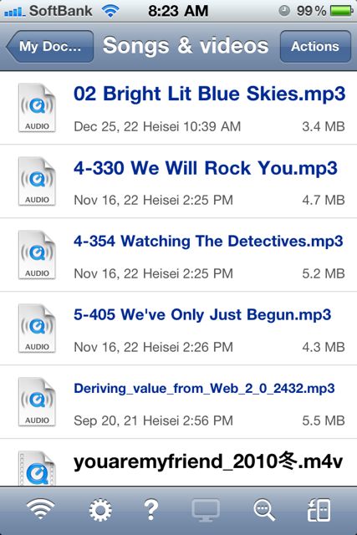Select 4-354 Watching The Detectives.mp3
Image resolution: width=357 pixels, height=535 pixels.
pyautogui.click(x=179, y=255)
